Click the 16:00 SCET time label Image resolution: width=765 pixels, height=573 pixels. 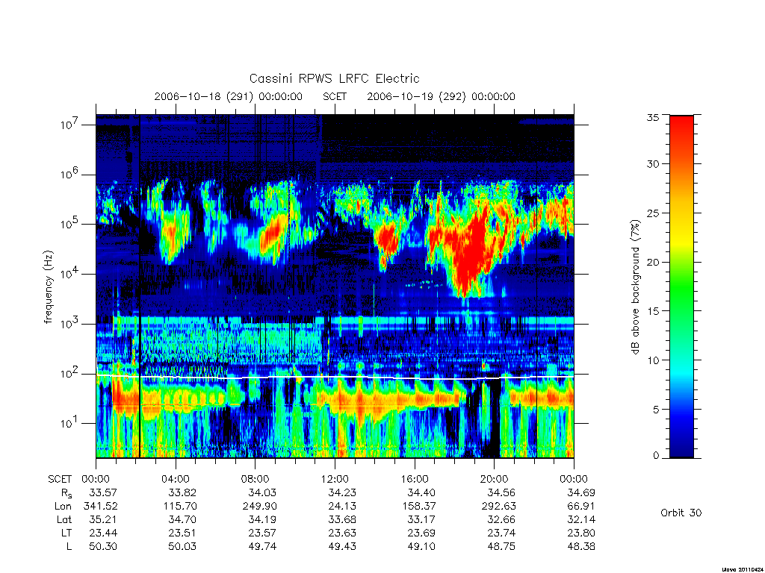[x=414, y=479]
